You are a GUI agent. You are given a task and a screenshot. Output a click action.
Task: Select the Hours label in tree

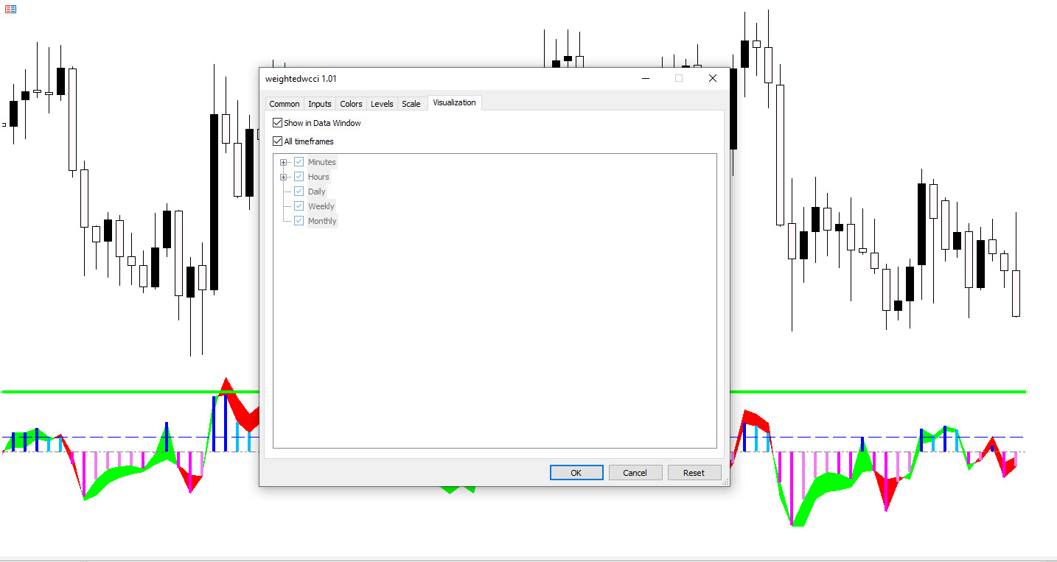coord(318,177)
